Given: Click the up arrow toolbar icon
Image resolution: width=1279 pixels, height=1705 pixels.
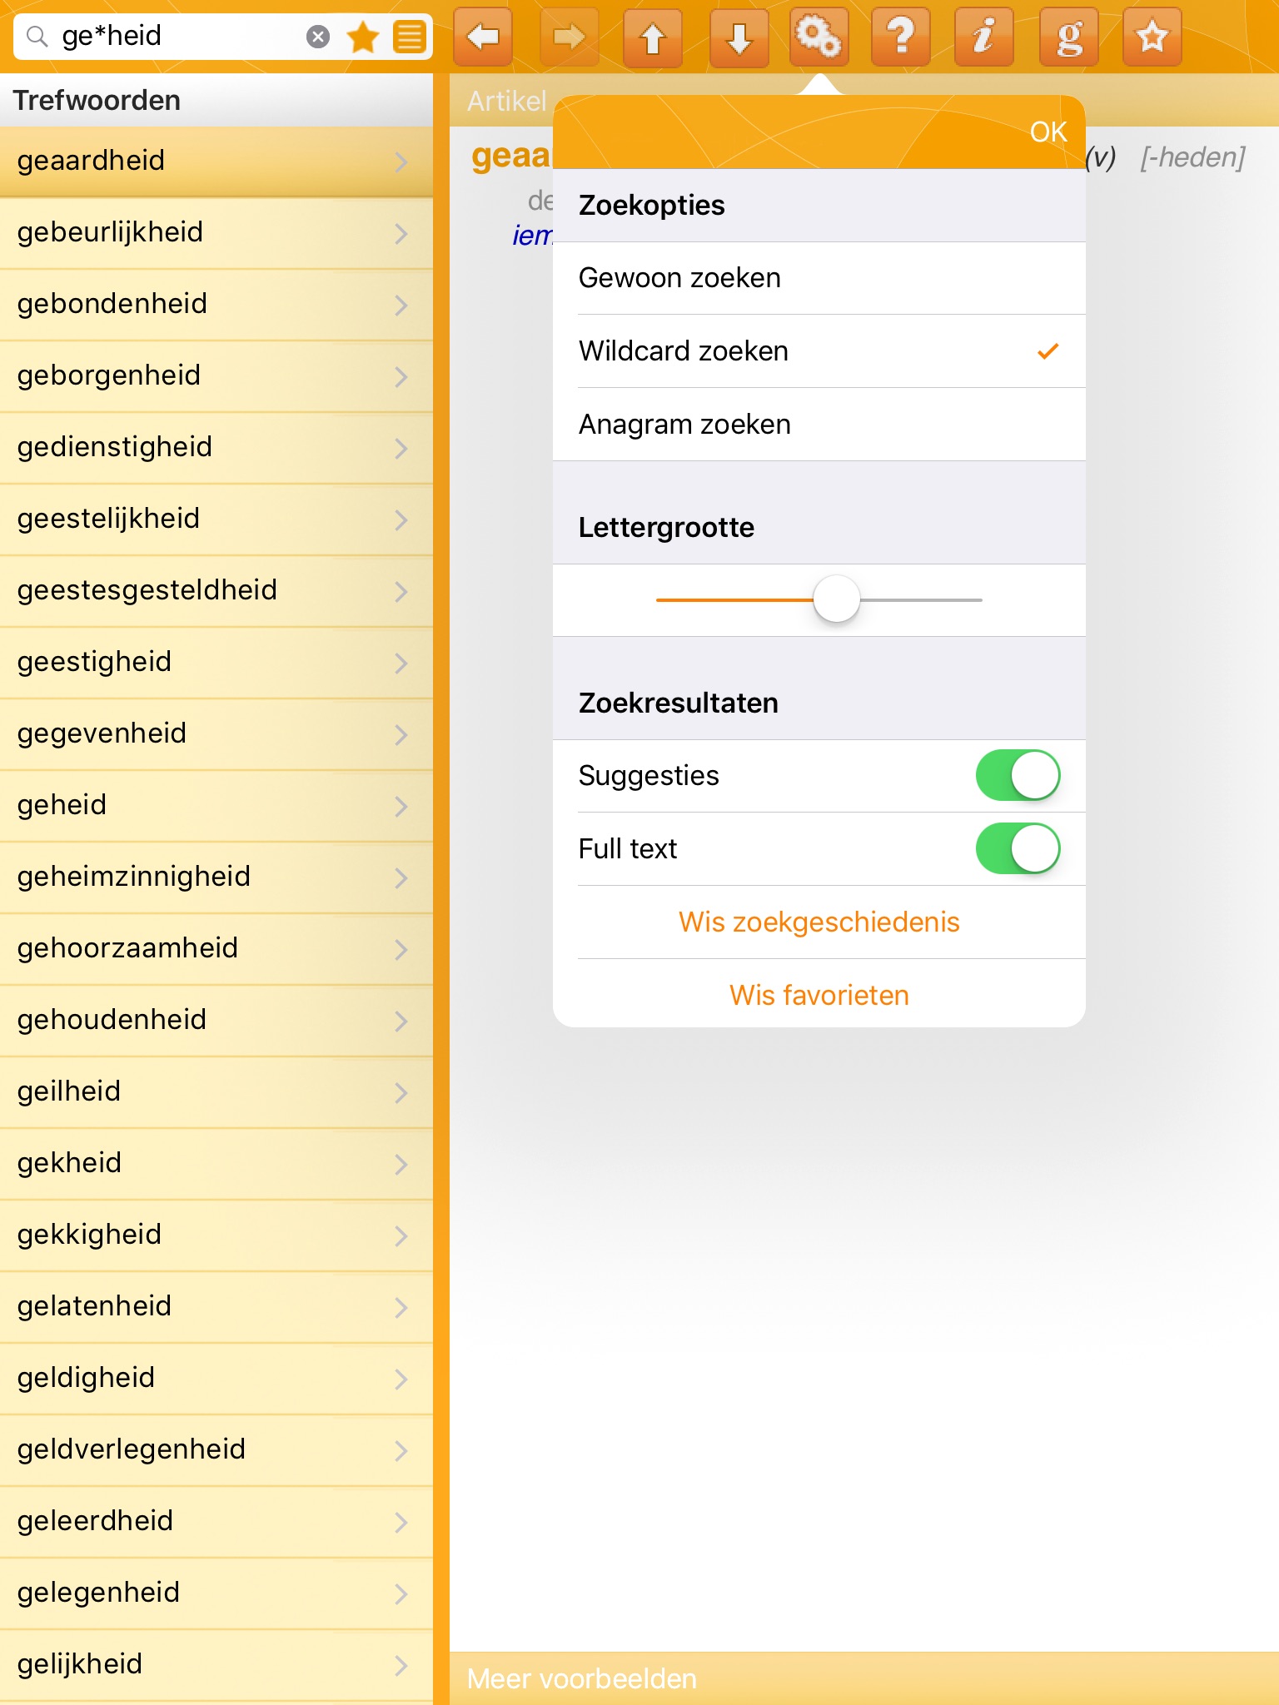Looking at the screenshot, I should click(653, 37).
